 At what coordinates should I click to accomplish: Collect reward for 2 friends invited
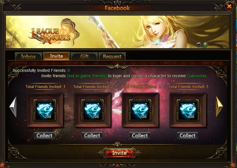click(x=92, y=136)
